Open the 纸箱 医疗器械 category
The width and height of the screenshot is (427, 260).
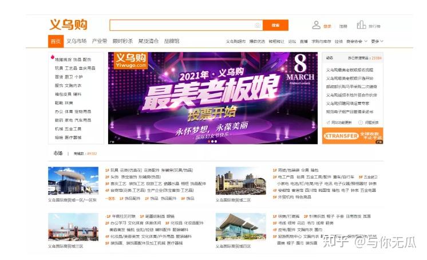tap(68, 137)
